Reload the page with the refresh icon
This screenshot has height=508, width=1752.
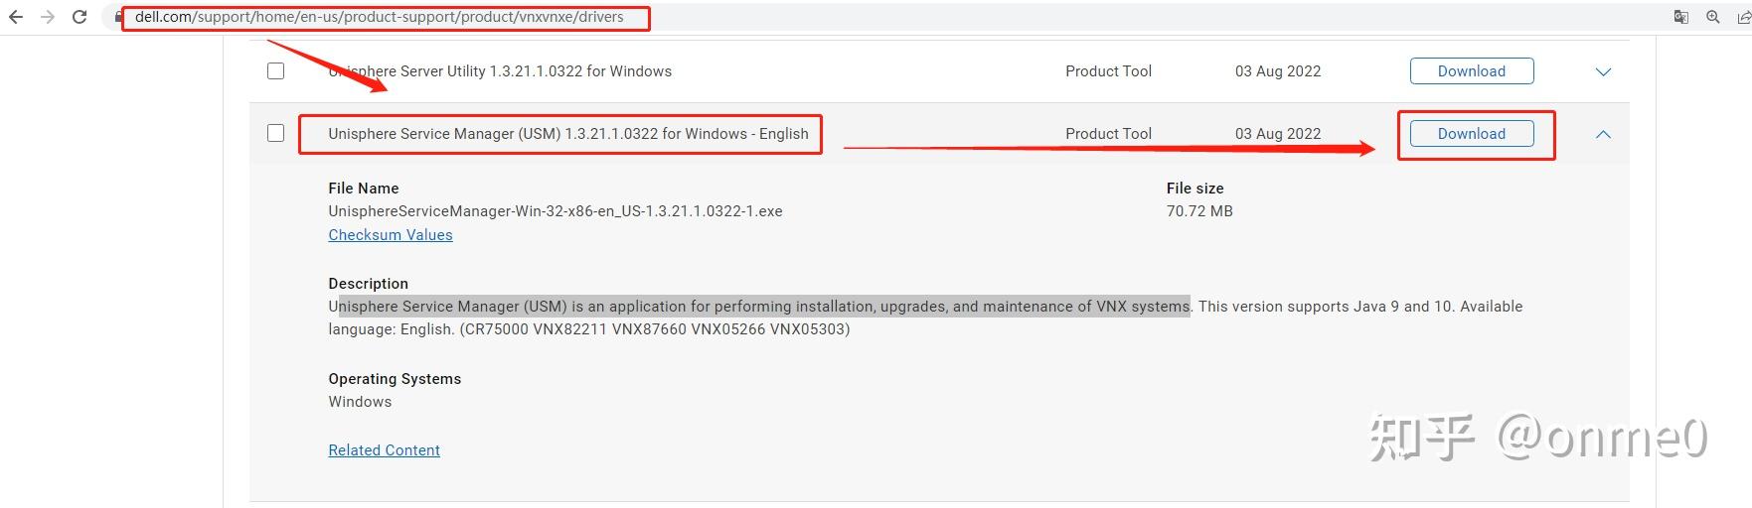tap(80, 17)
